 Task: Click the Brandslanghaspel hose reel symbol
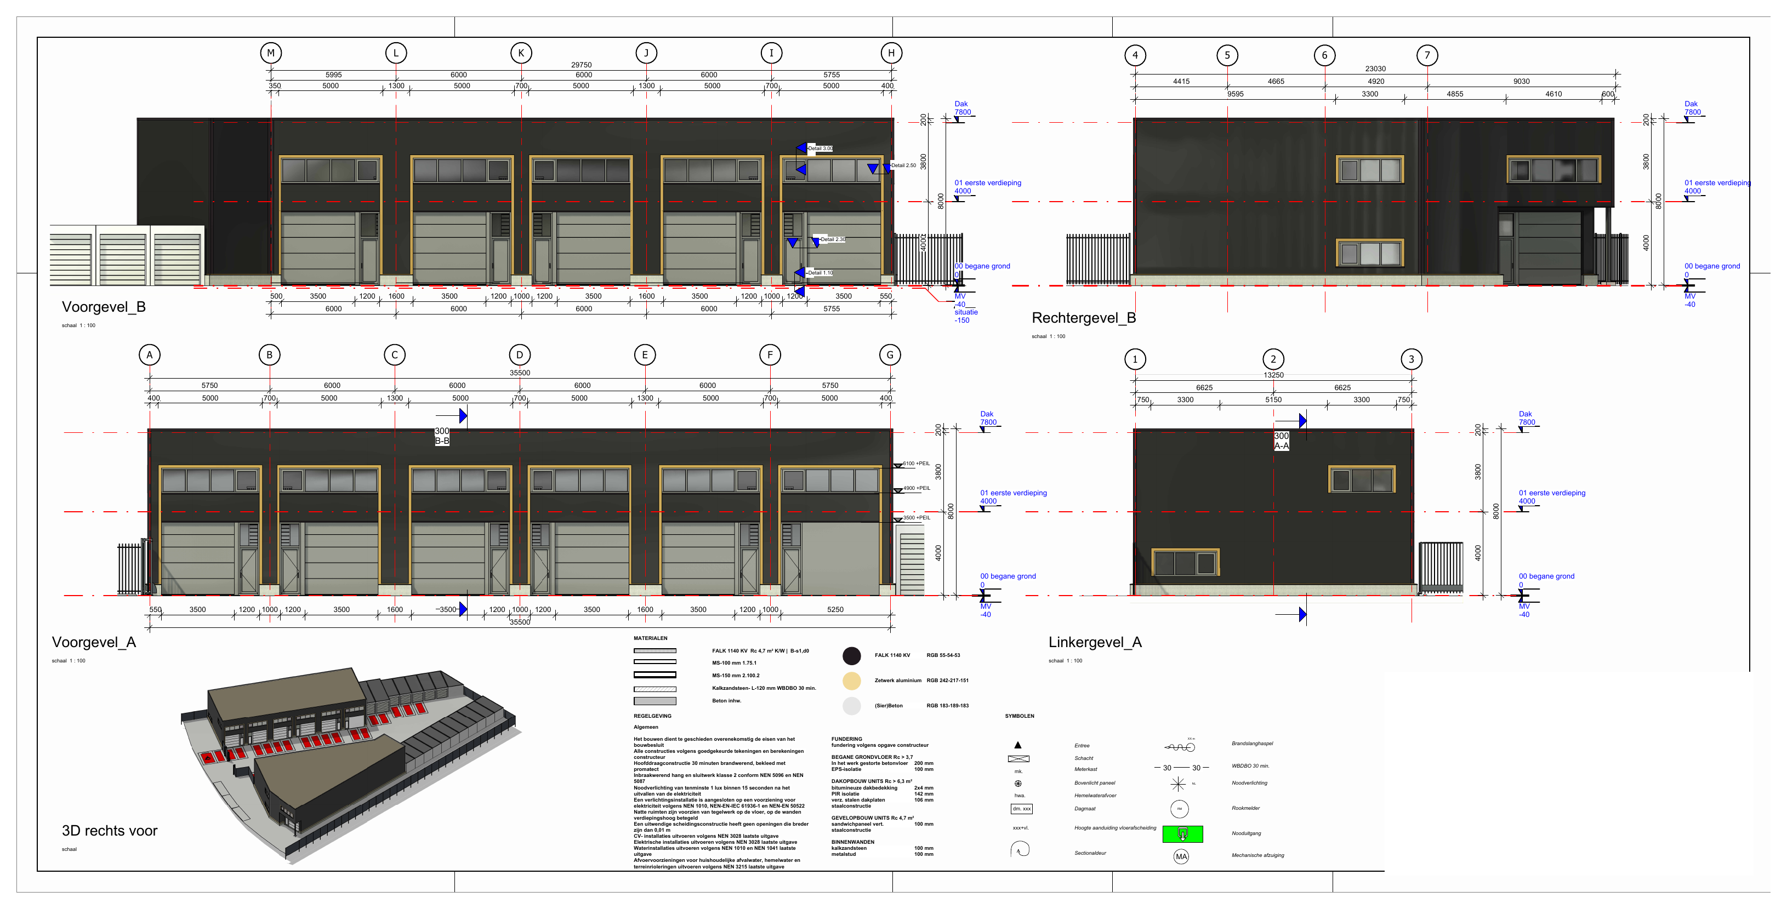click(x=1180, y=747)
